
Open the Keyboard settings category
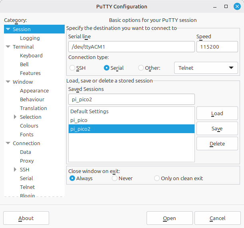click(x=31, y=55)
